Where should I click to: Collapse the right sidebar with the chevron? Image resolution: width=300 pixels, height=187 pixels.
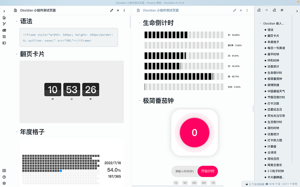coord(297,11)
